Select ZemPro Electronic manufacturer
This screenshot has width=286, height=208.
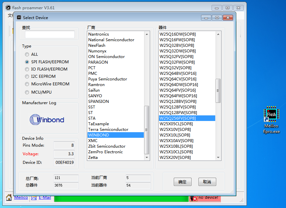click(x=116, y=152)
